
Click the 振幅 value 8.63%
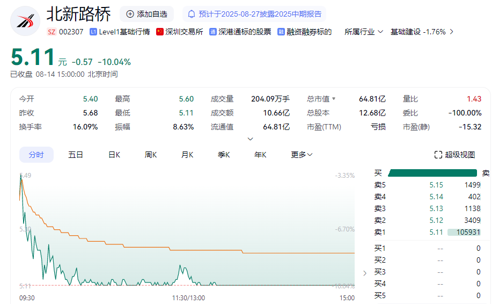(x=184, y=127)
